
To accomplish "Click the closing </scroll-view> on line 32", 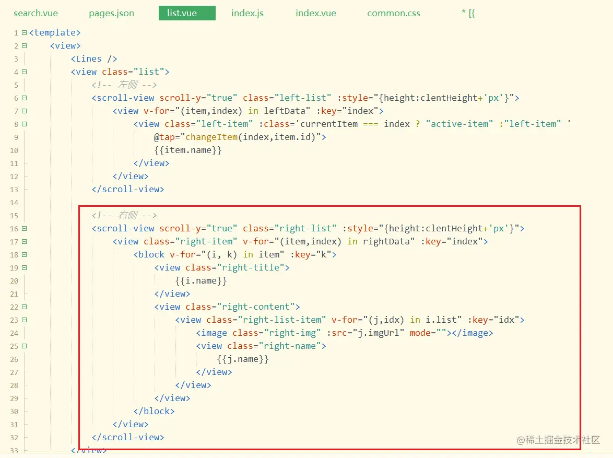I will tap(128, 437).
